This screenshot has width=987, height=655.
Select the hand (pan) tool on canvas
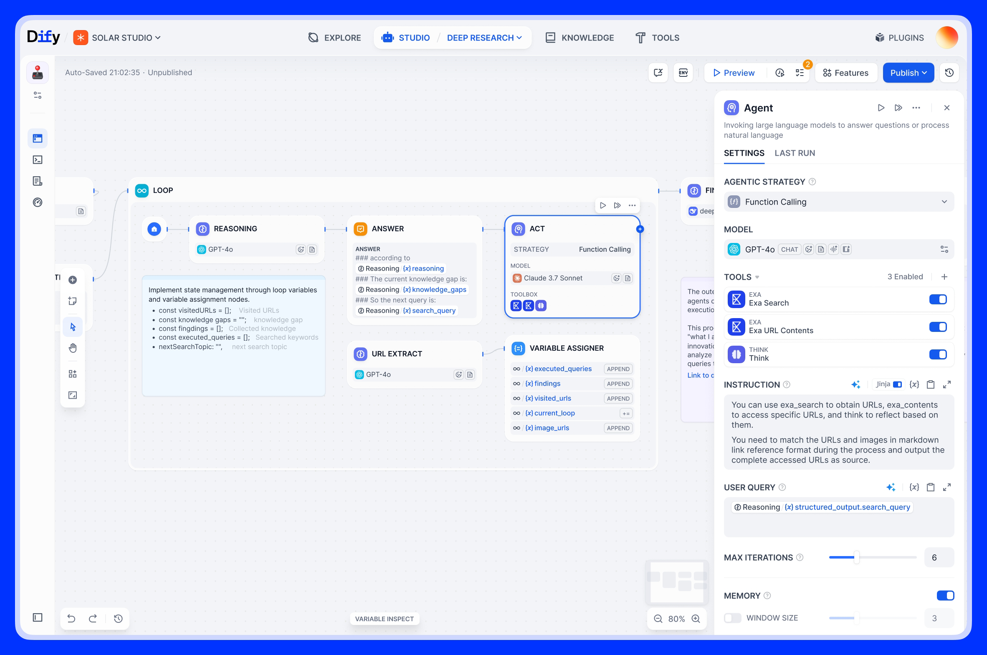[x=73, y=348]
